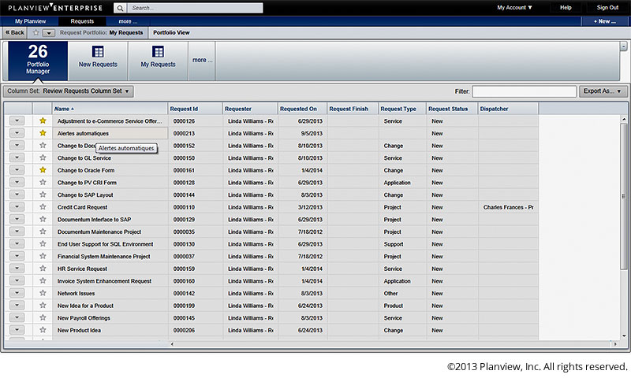Image resolution: width=631 pixels, height=378 pixels.
Task: Star the Documentum Interface to SAP row
Action: pyautogui.click(x=43, y=220)
